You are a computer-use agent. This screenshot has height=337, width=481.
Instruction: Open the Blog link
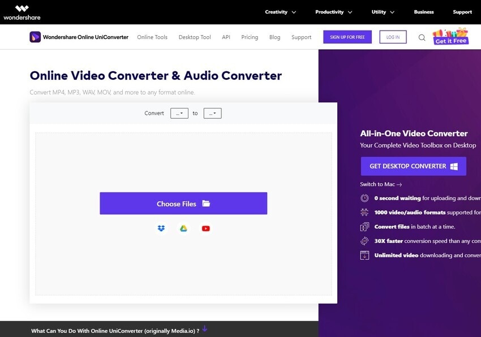(275, 37)
